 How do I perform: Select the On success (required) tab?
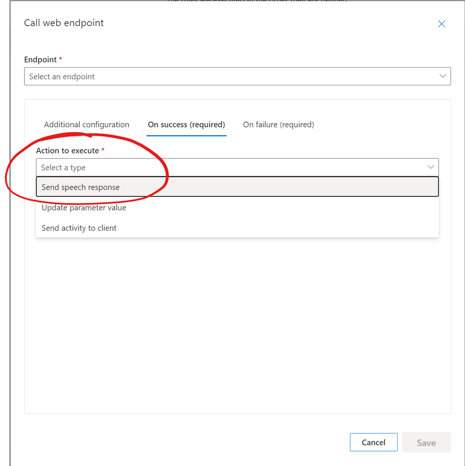coord(186,125)
